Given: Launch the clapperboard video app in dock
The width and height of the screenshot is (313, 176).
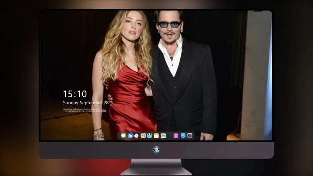Looking at the screenshot, I should (149, 136).
